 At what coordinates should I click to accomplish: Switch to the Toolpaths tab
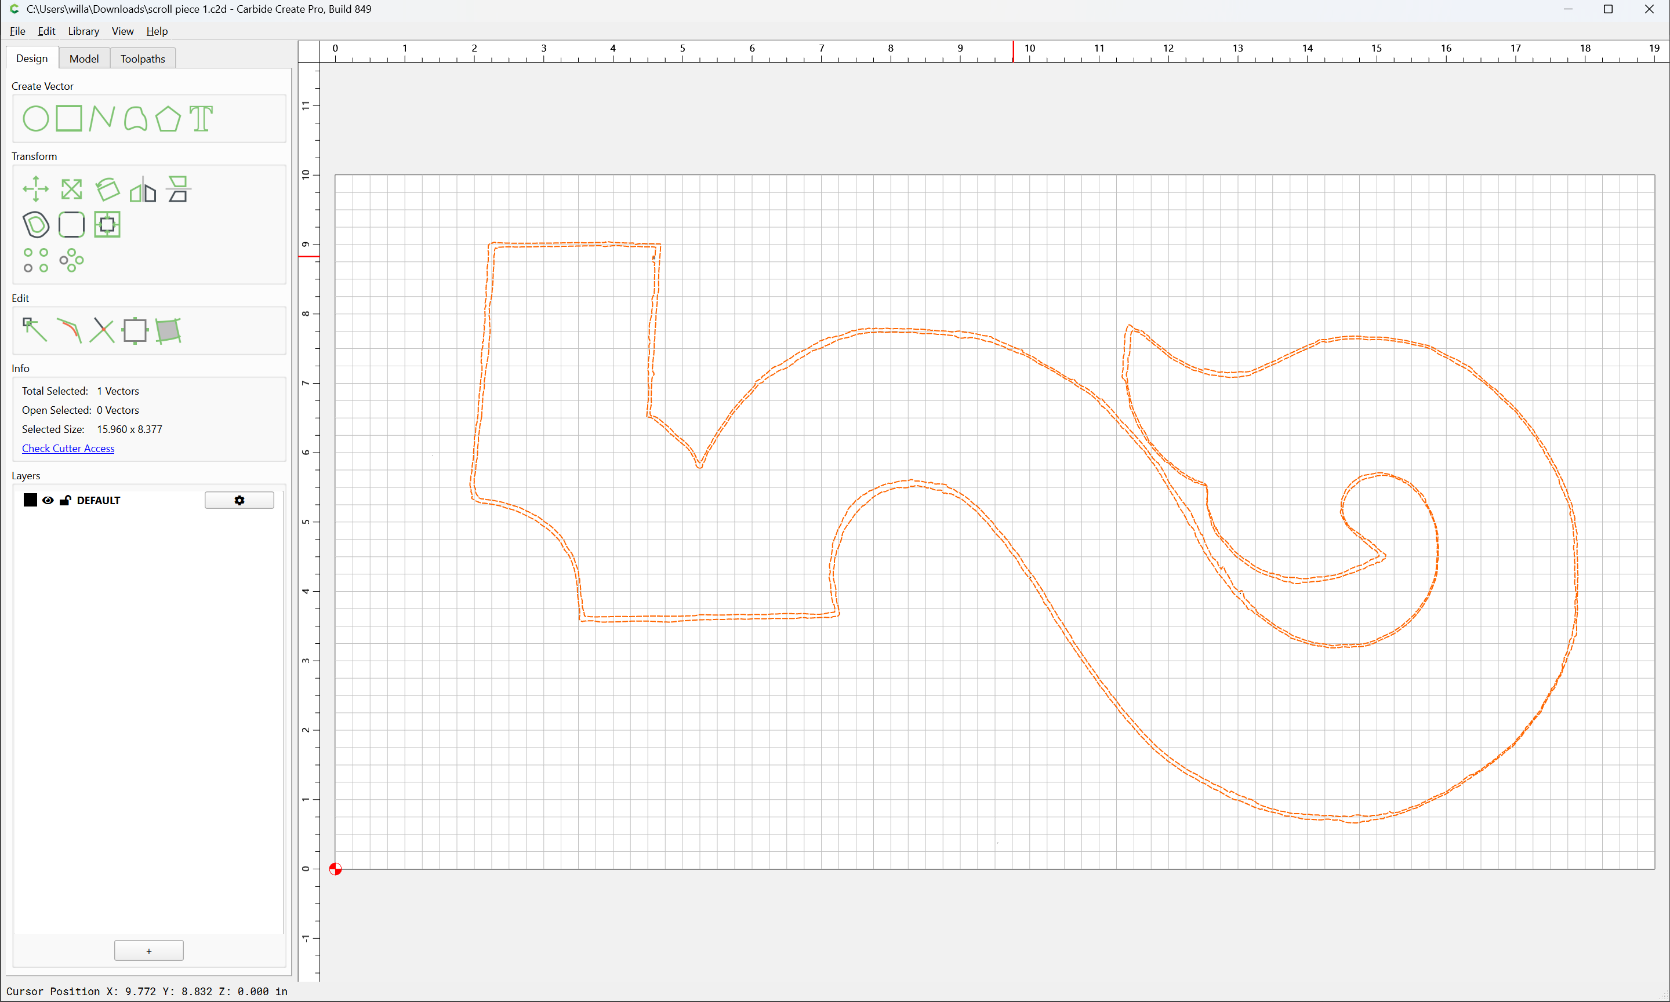coord(143,59)
